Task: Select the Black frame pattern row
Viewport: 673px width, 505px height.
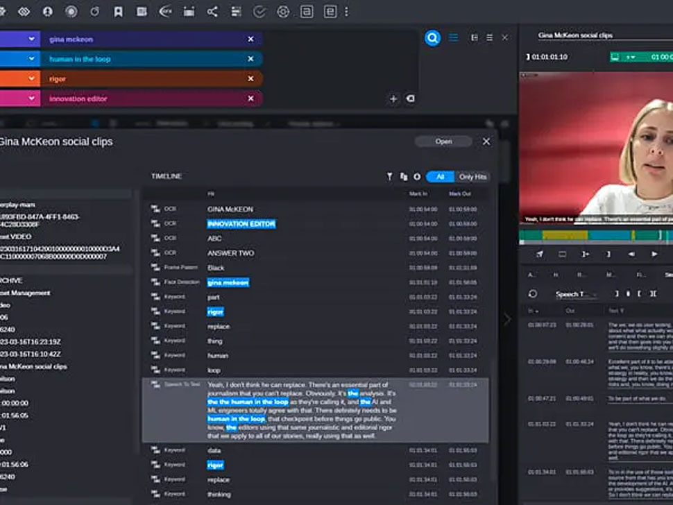Action: 316,268
